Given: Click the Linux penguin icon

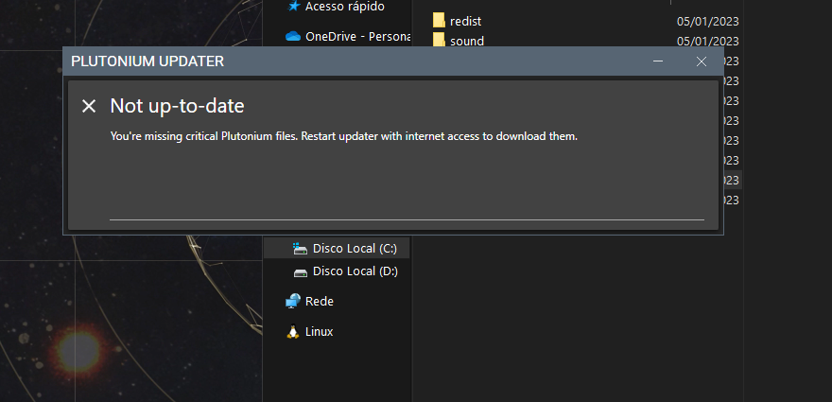Looking at the screenshot, I should pyautogui.click(x=292, y=332).
